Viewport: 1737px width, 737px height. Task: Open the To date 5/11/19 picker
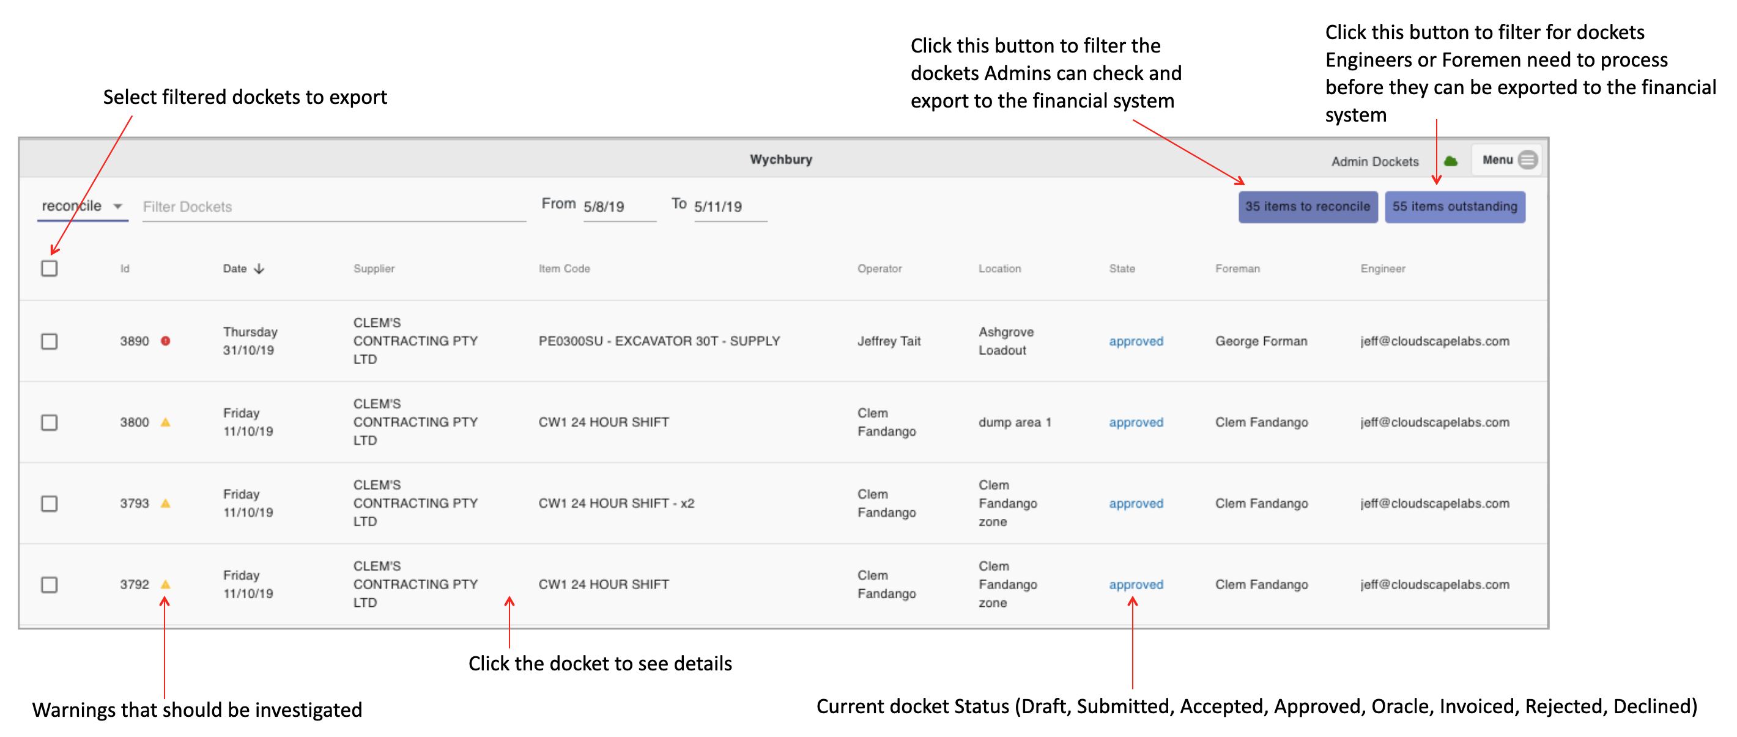(729, 207)
